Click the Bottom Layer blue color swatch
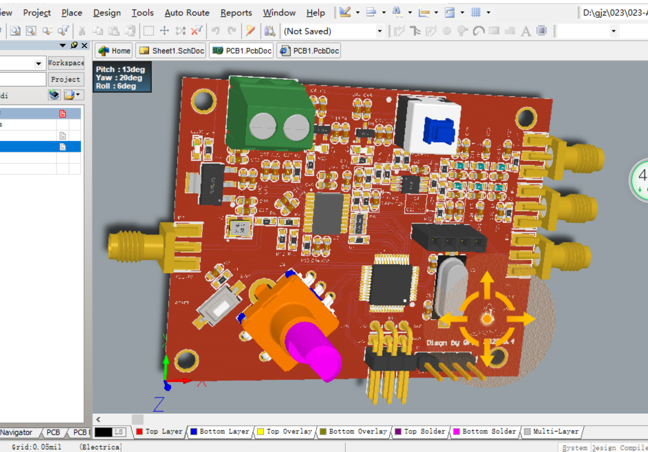Viewport: 648px width, 452px height. pos(194,431)
